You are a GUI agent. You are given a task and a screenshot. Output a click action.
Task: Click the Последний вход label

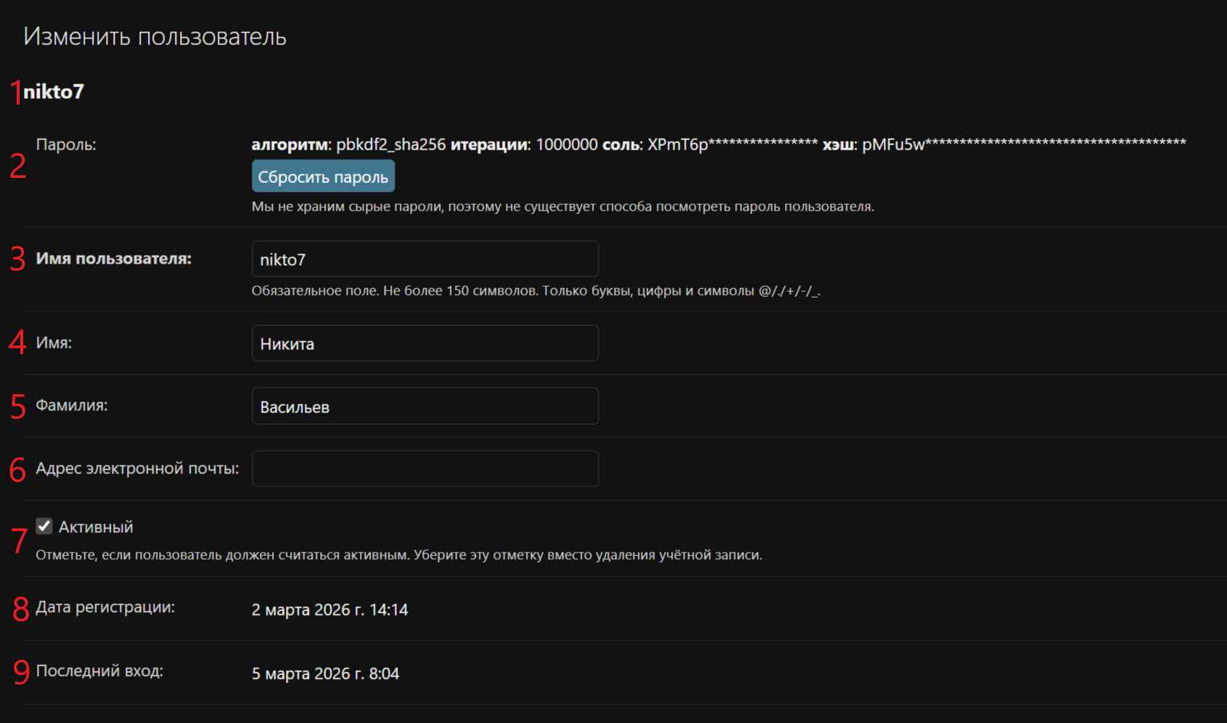99,671
